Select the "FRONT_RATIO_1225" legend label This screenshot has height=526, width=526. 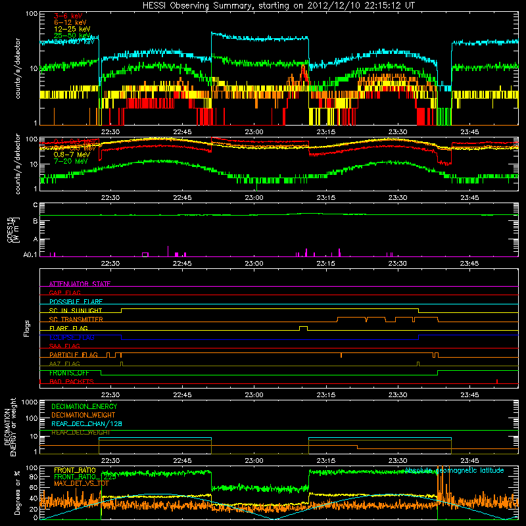coord(85,476)
